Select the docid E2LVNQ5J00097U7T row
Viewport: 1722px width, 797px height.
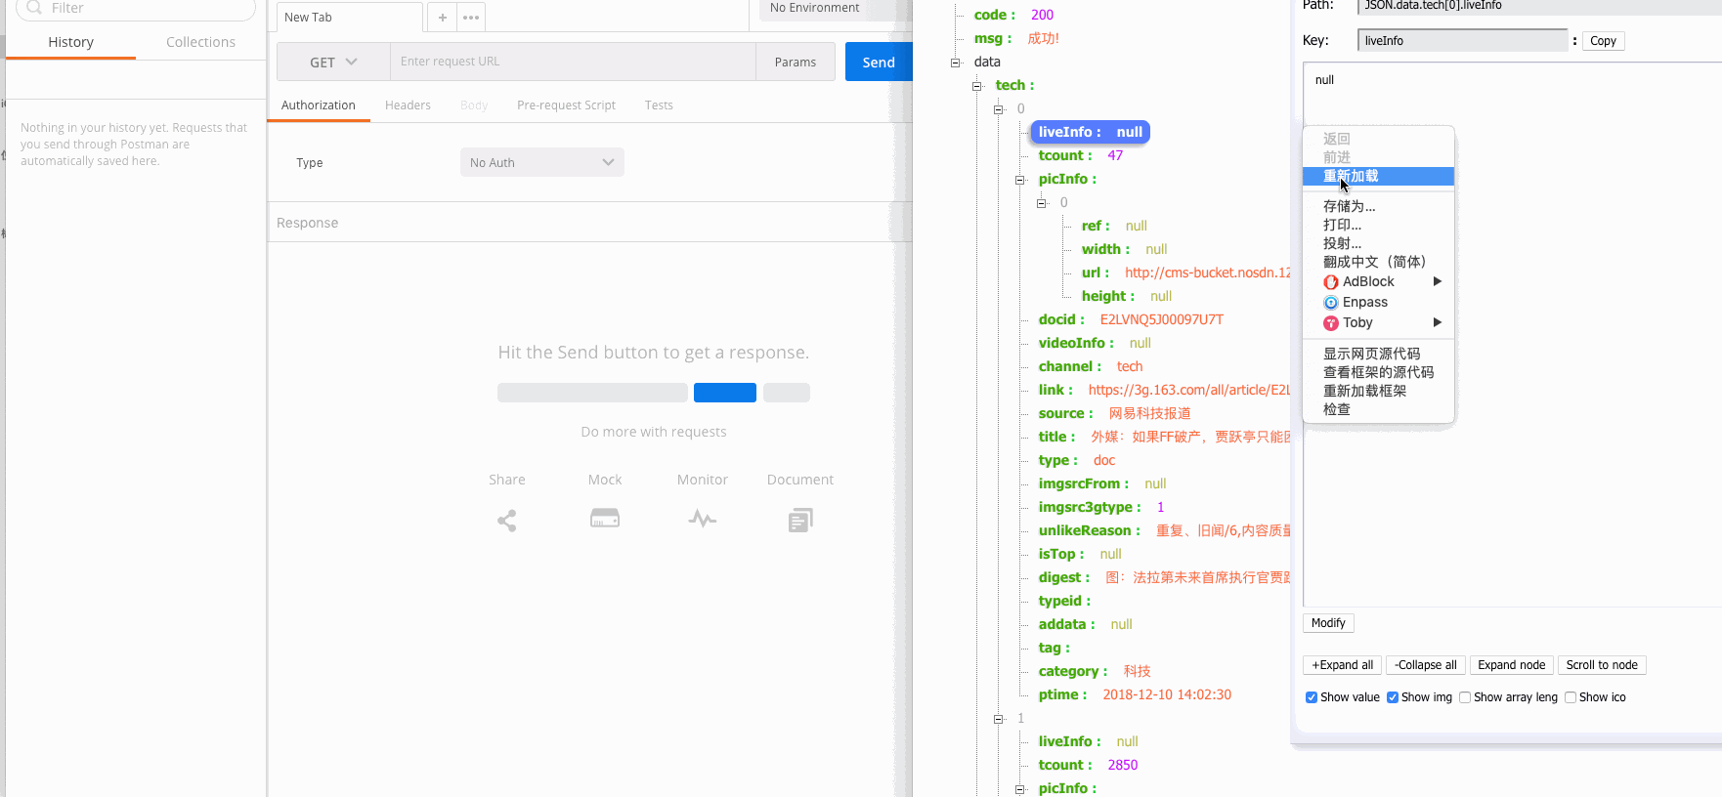(1131, 319)
